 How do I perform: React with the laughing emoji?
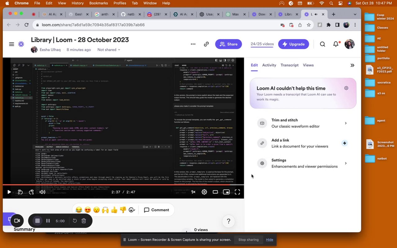click(79, 210)
